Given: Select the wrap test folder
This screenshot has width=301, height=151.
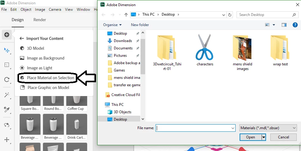Looking at the screenshot, I should (x=280, y=51).
